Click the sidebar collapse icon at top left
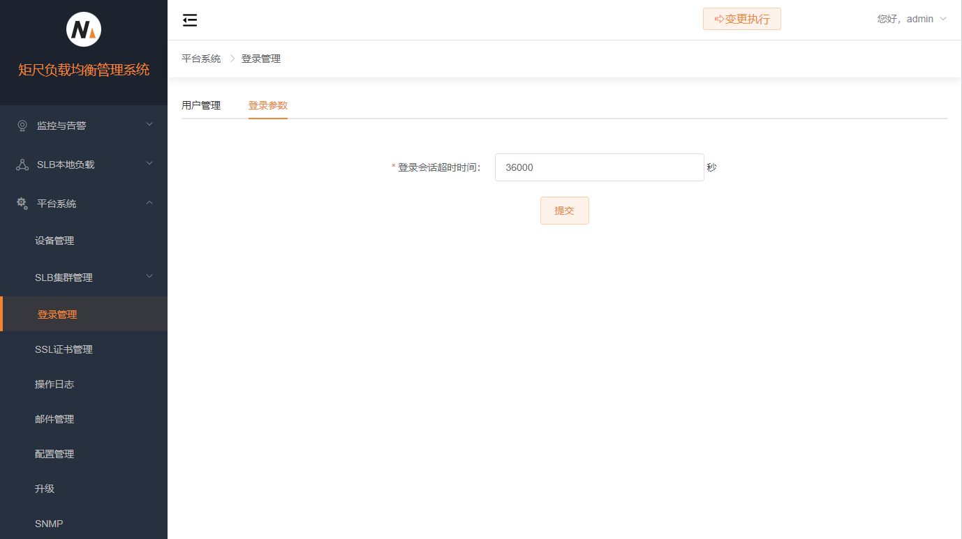The width and height of the screenshot is (962, 539). (x=189, y=20)
